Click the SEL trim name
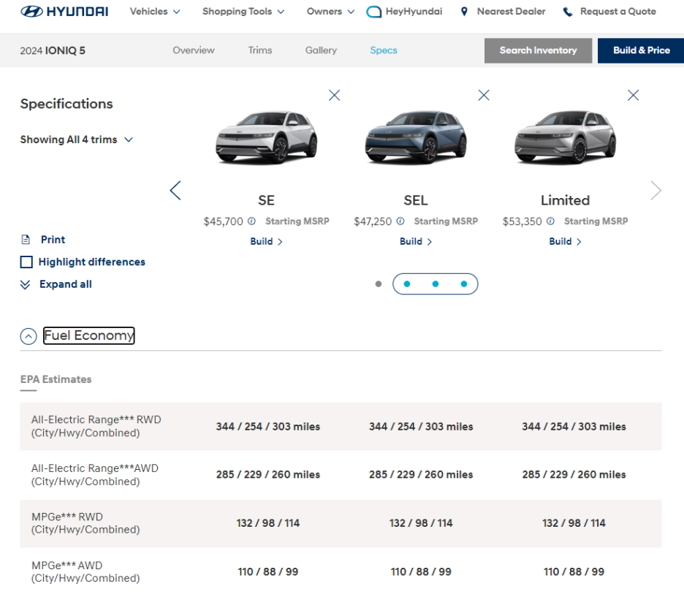684x597 pixels. click(x=415, y=200)
